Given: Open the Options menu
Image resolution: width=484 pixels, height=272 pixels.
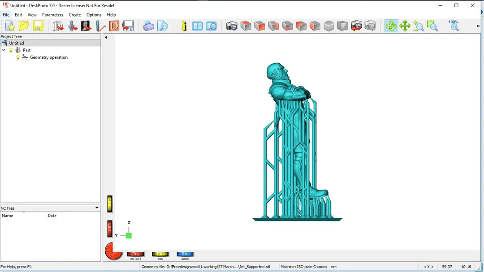Looking at the screenshot, I should [x=94, y=15].
